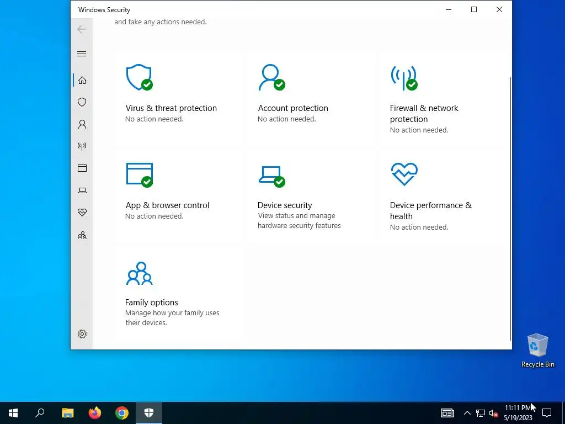Click the Virus & threat protection shield tile icon
The height and width of the screenshot is (424, 565).
tap(140, 77)
